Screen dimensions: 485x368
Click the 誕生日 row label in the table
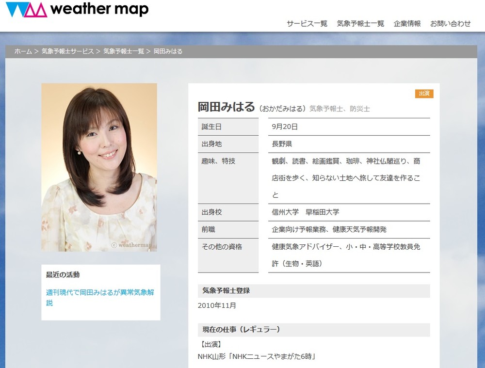[x=211, y=127]
